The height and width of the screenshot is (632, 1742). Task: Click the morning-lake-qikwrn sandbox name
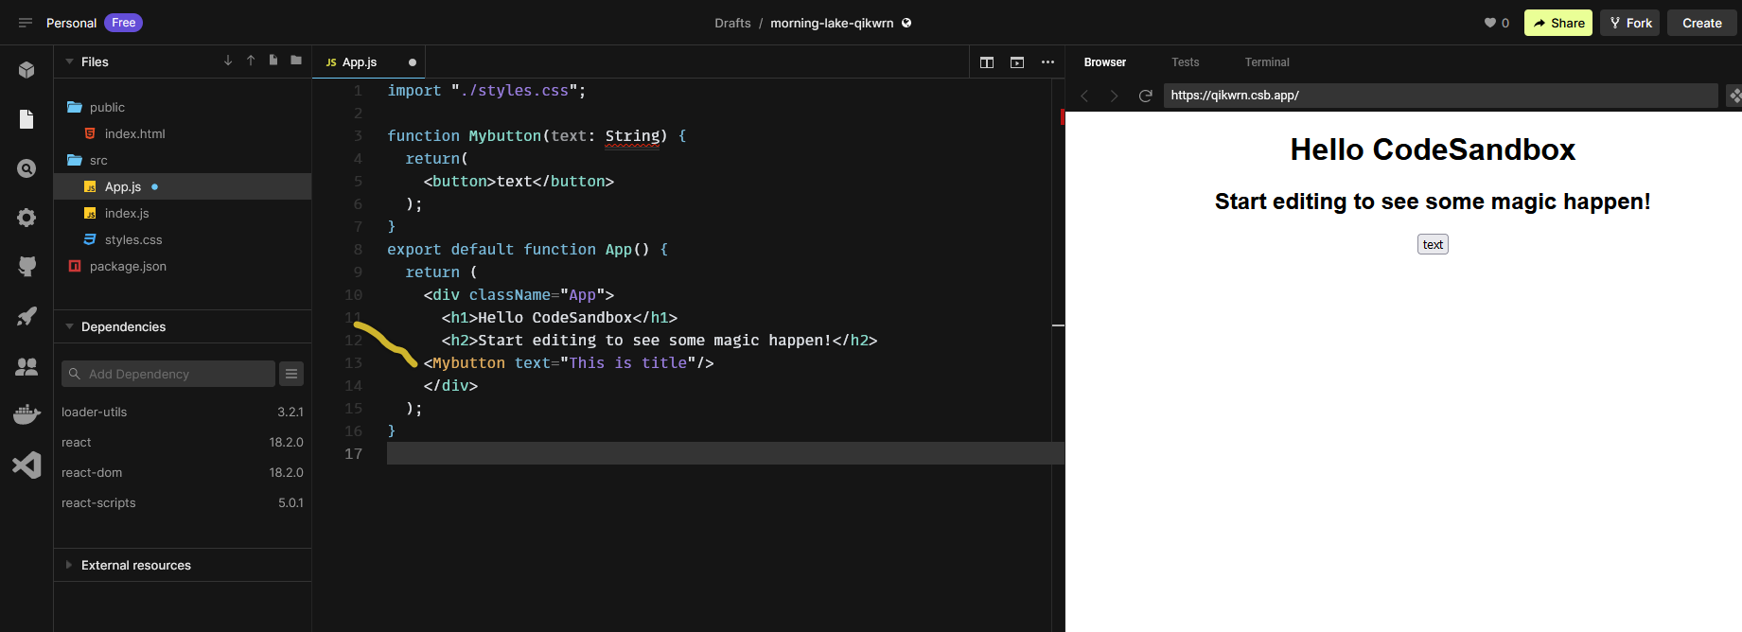point(832,23)
